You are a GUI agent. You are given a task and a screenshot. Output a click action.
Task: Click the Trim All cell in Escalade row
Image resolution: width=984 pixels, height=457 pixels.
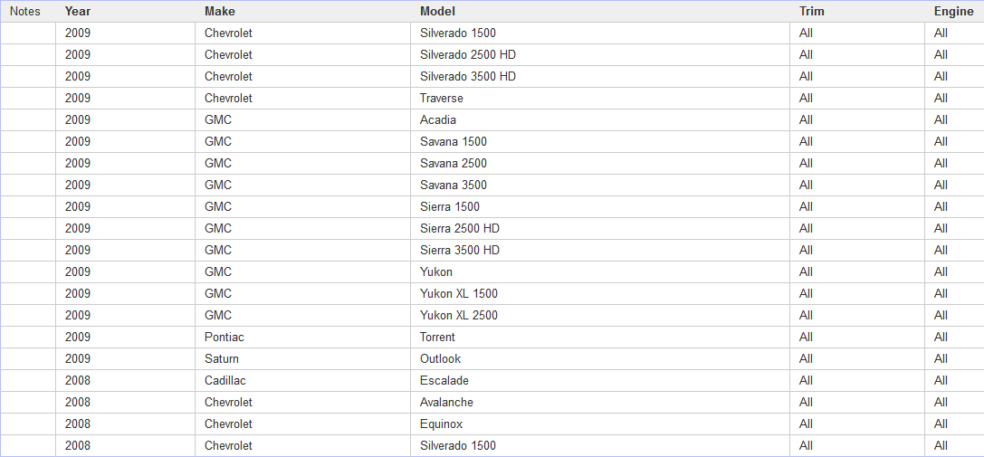857,380
